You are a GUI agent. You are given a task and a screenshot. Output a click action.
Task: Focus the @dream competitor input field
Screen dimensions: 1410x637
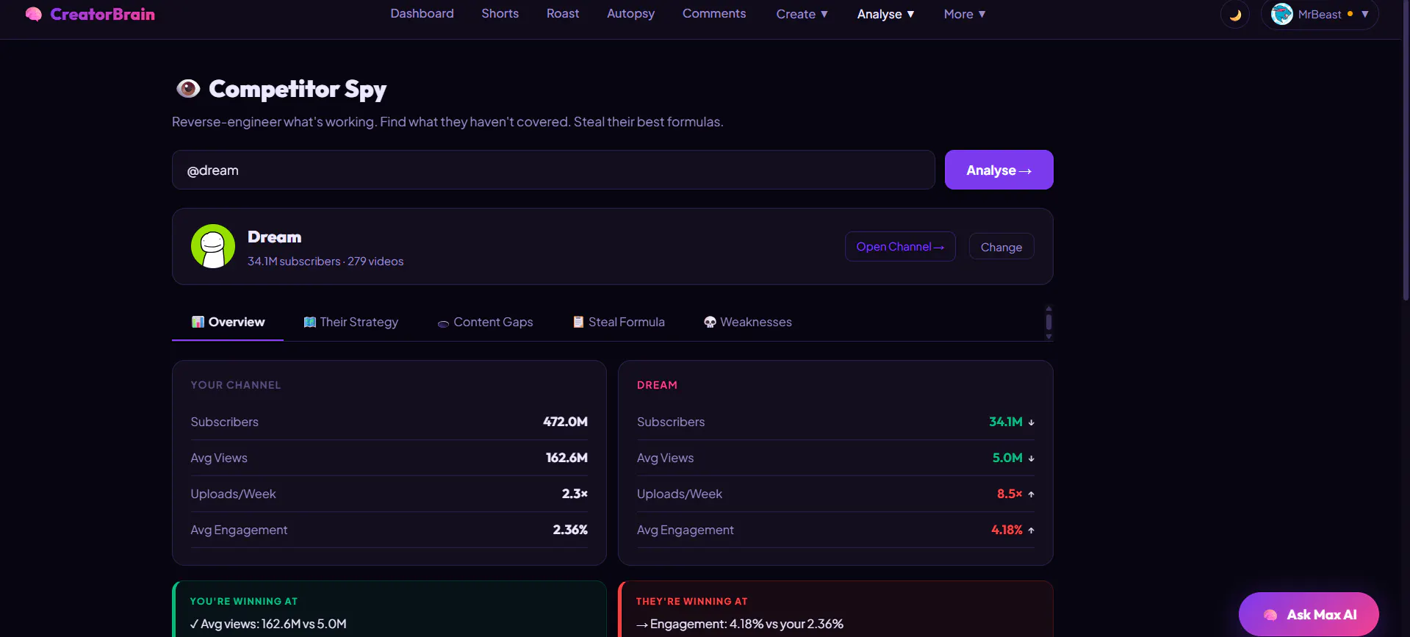click(x=553, y=170)
